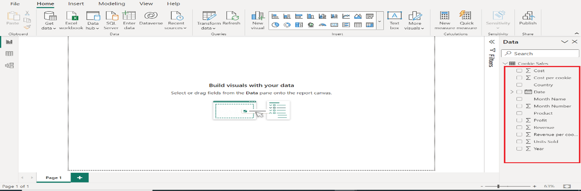Check the Units Sold field checkbox
The width and height of the screenshot is (581, 191).
click(519, 142)
